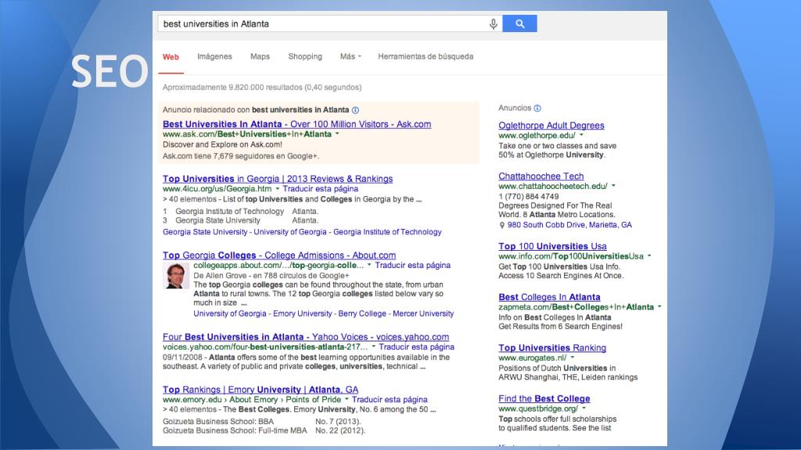This screenshot has width=801, height=450.
Task: Open 'Best Colleges In Atlanta' ad
Action: point(549,297)
